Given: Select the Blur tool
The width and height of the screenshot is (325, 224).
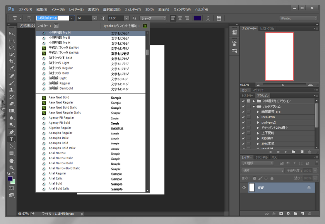Looking at the screenshot, I should 11,118.
